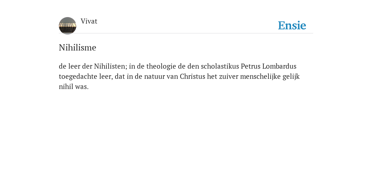372x186 pixels.
Task: Click the name Lombardus in the text
Action: tap(279, 66)
